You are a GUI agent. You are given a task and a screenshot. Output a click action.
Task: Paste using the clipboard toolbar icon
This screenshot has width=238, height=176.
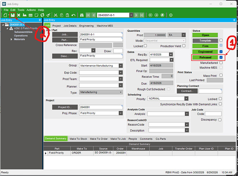67,15
